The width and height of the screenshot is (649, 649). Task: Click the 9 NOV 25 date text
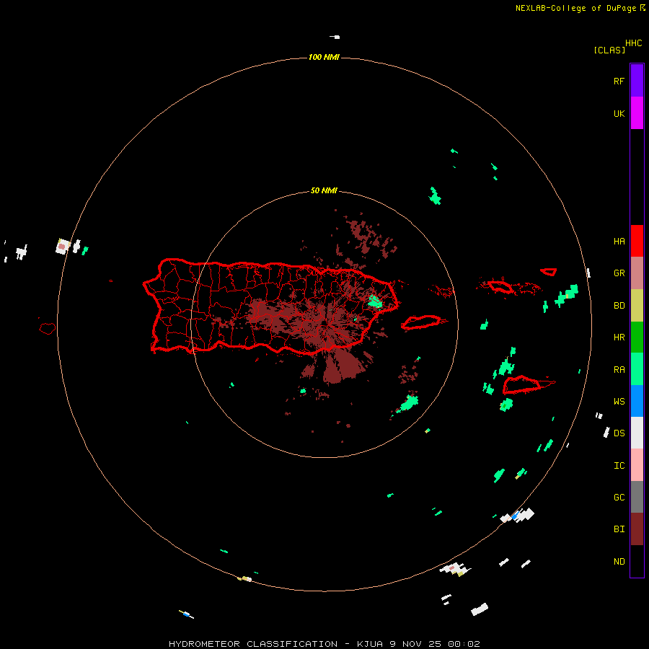(415, 644)
